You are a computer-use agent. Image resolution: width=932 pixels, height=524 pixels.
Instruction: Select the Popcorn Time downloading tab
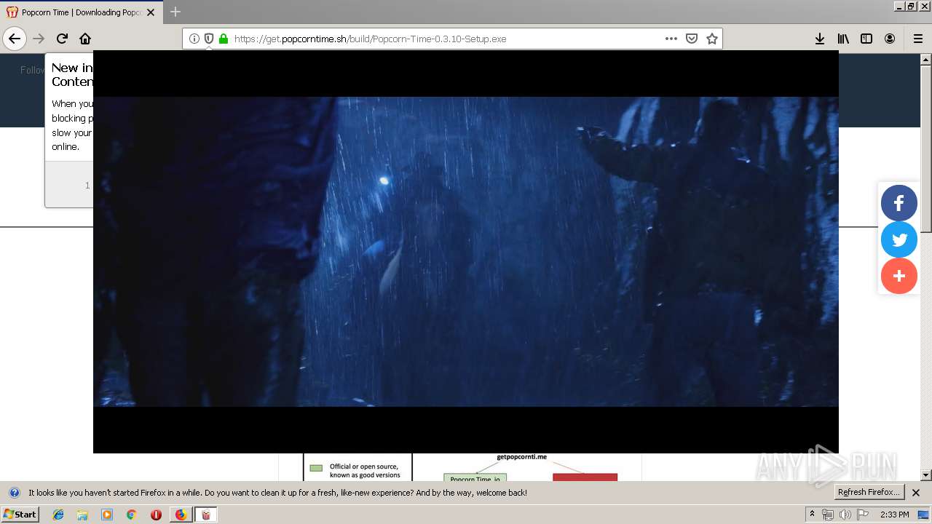(x=82, y=12)
